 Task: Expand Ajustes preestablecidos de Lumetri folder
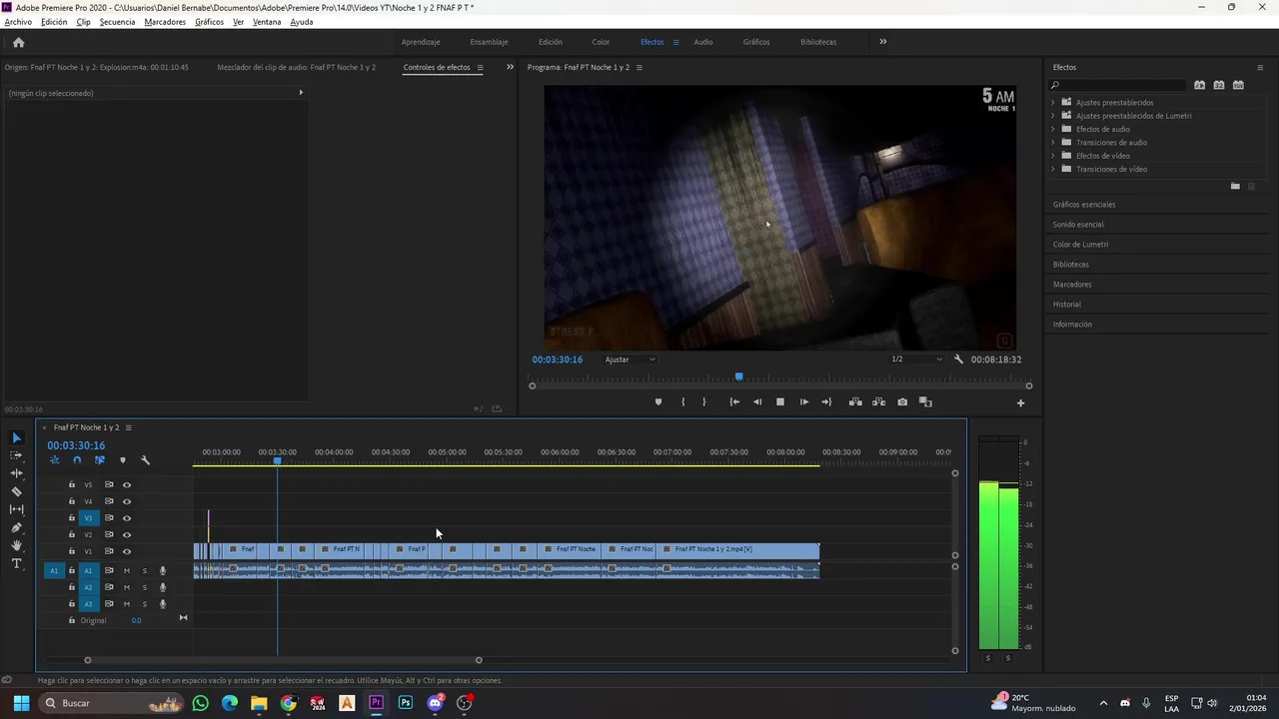[1052, 116]
